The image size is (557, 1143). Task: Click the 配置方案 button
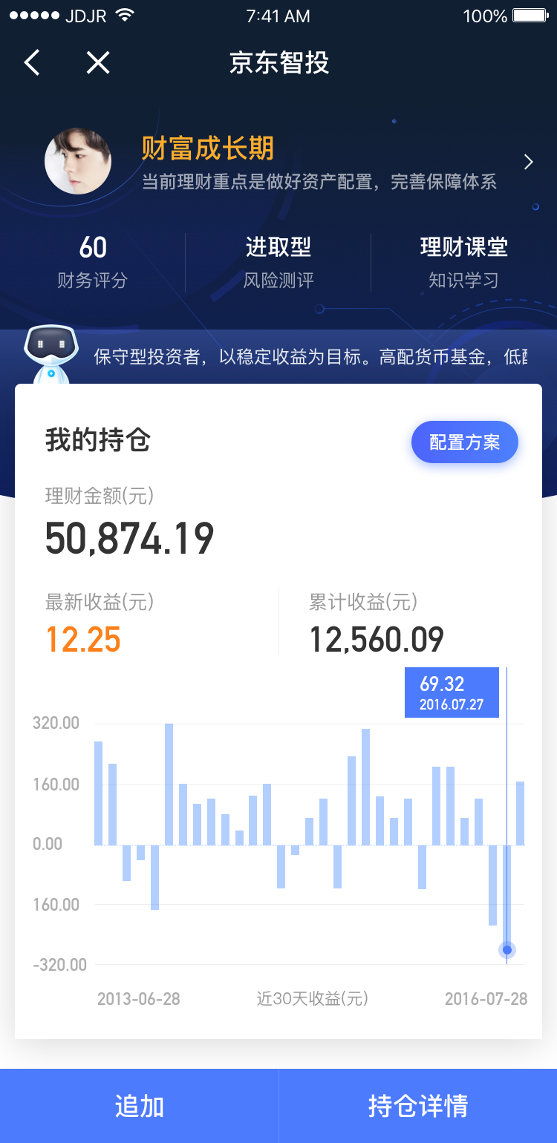click(465, 442)
